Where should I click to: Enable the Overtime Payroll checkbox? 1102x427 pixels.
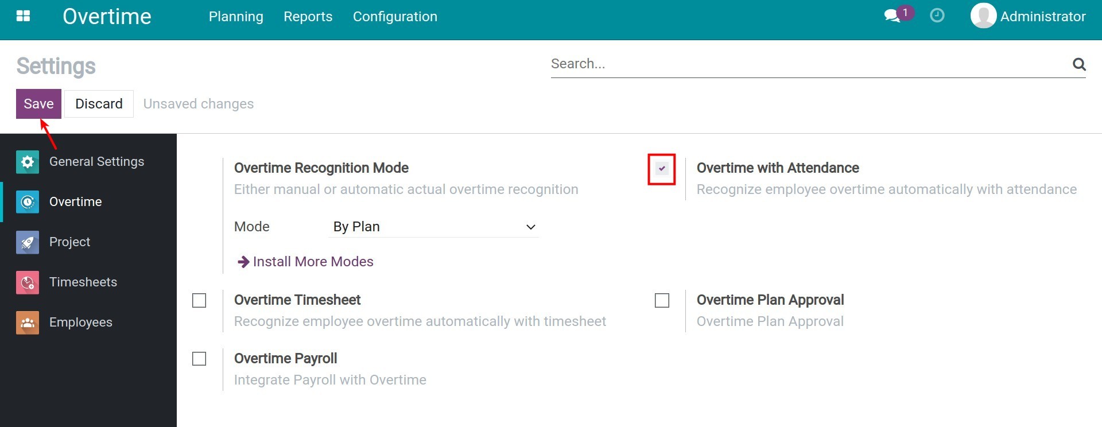[x=199, y=359]
